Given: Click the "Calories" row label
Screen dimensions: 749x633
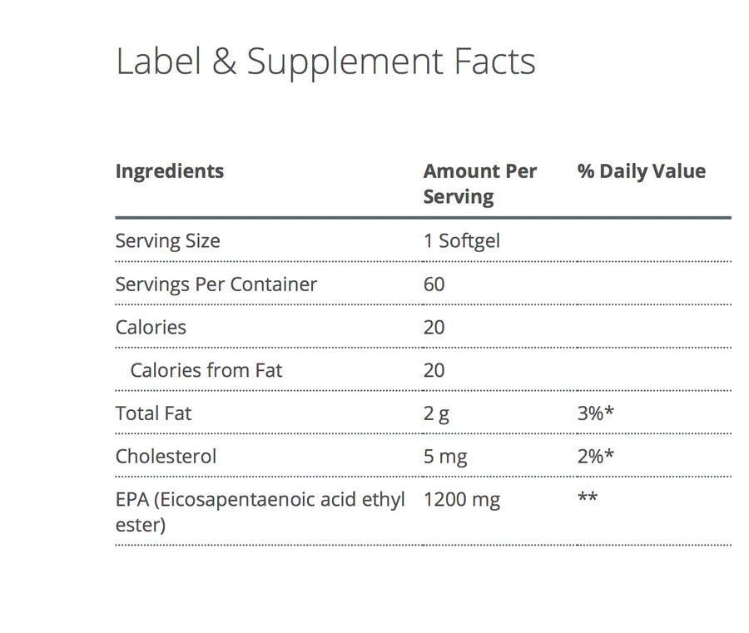Looking at the screenshot, I should (x=151, y=327).
